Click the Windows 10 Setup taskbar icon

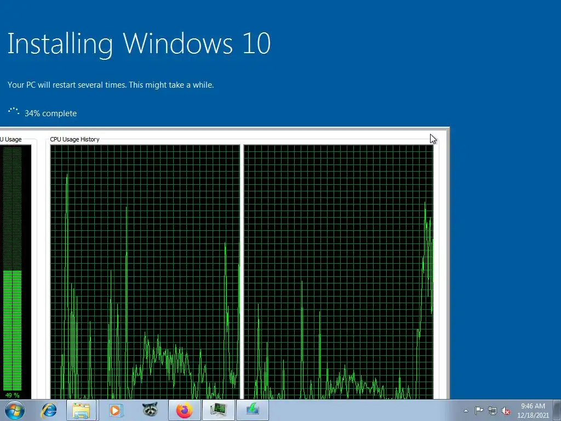coord(252,410)
